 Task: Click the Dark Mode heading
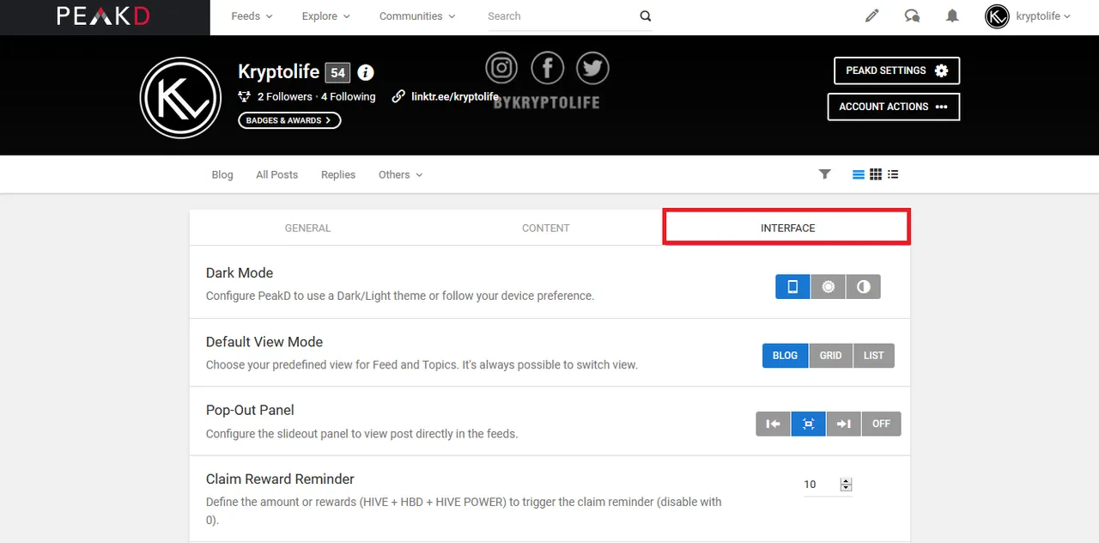(x=240, y=273)
